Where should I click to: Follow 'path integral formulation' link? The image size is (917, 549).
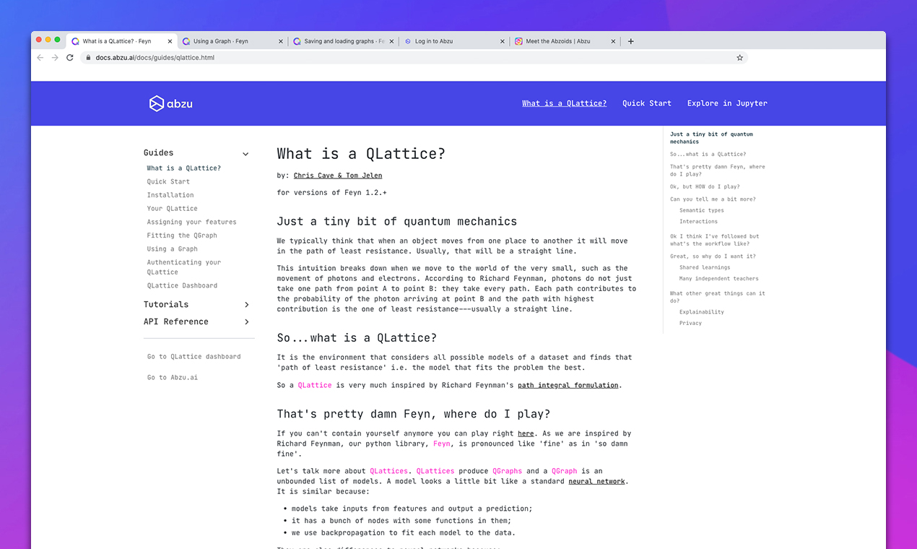point(568,386)
